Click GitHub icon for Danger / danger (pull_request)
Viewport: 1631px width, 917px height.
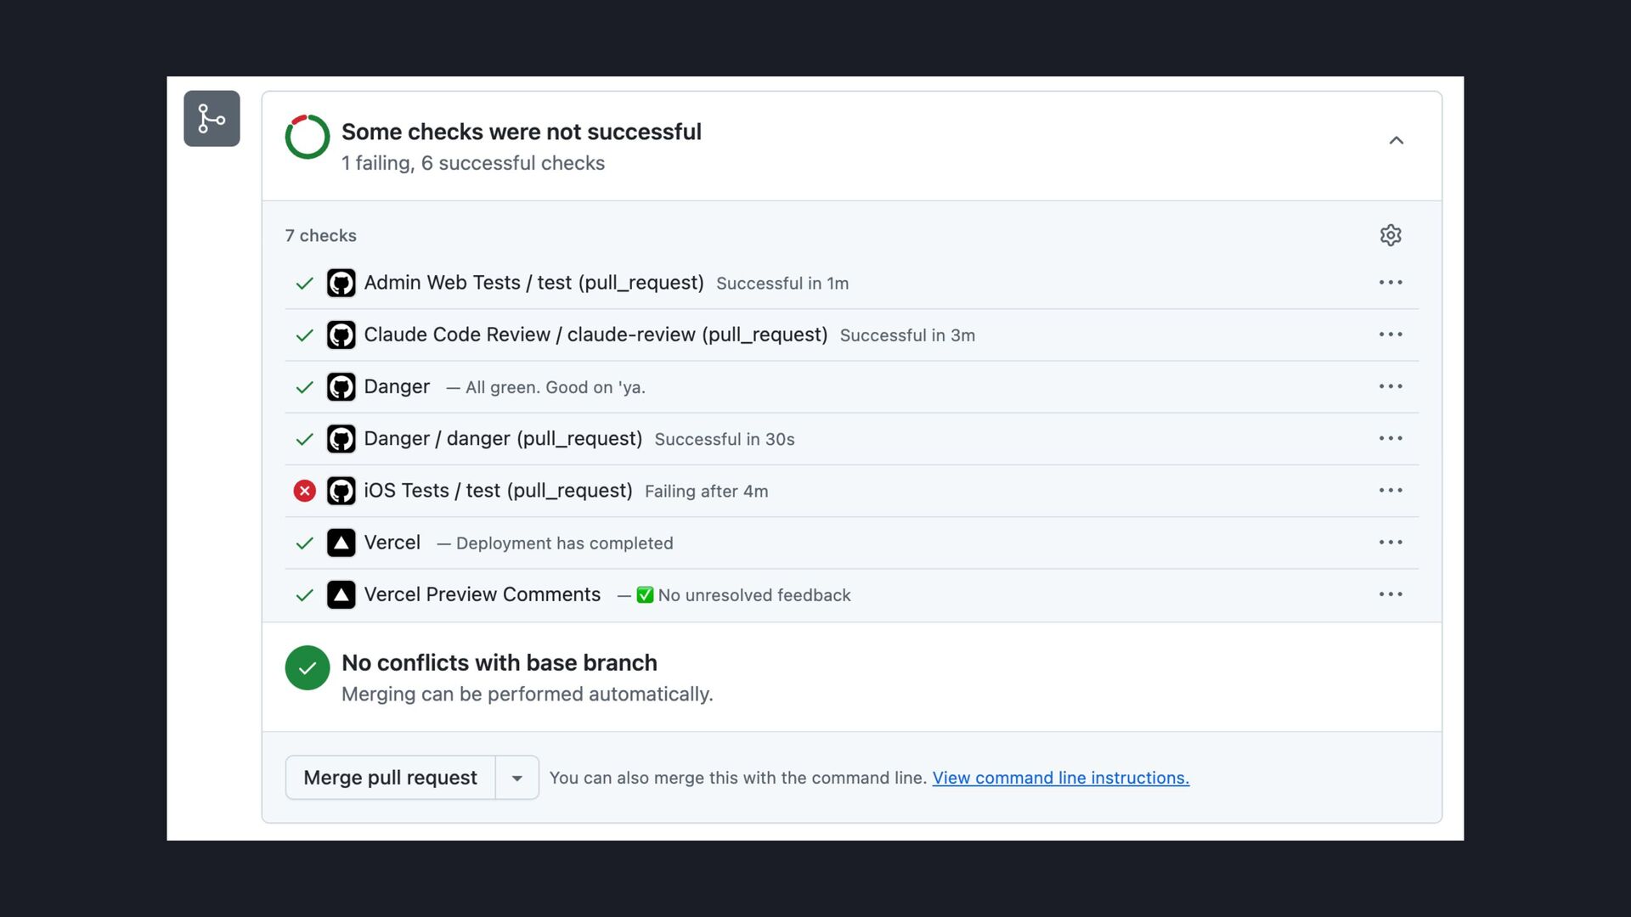click(341, 439)
